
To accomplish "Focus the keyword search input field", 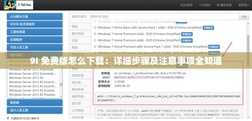I will (x=154, y=16).
